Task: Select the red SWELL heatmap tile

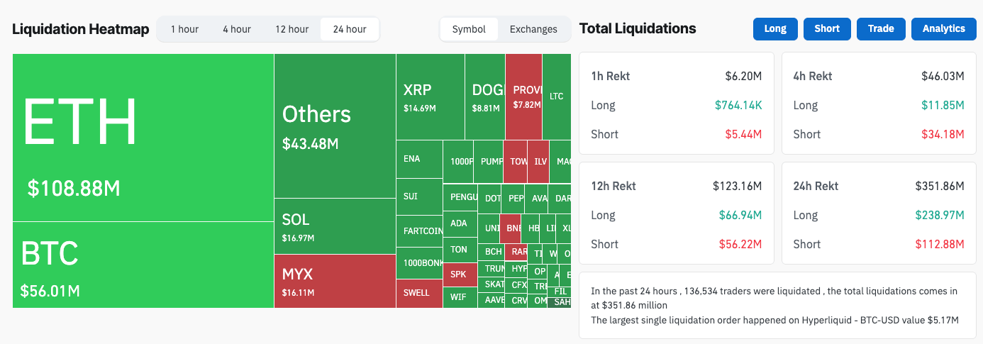Action: 418,292
